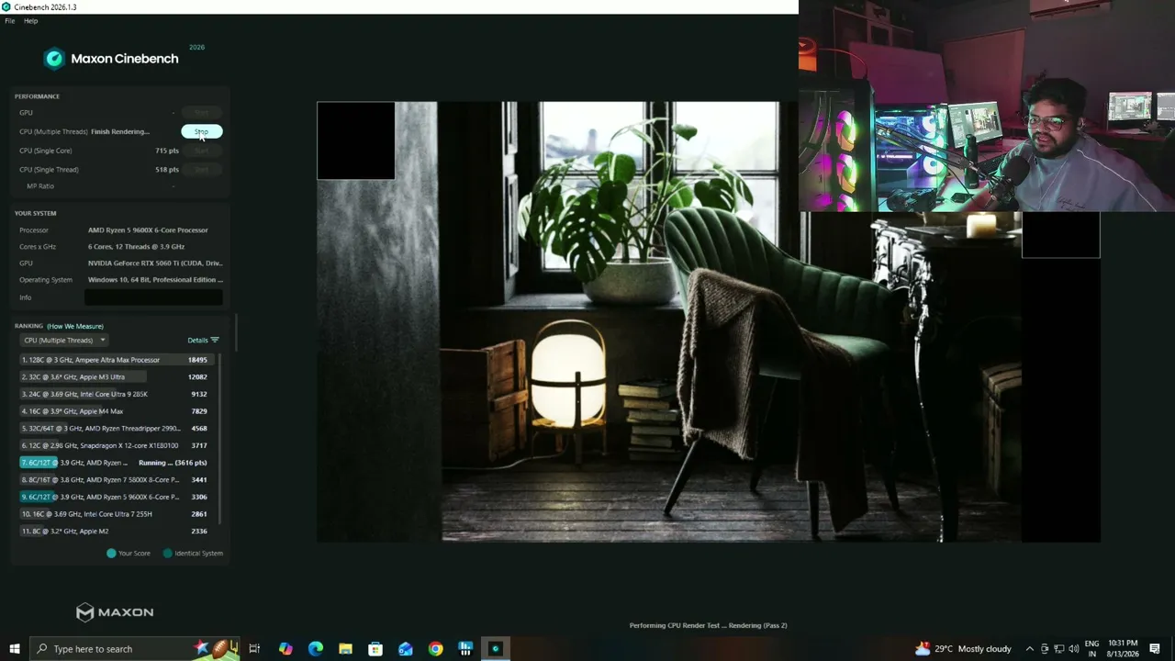Select the Running ranking row for your score
Viewport: 1175px width, 661px height.
click(115, 463)
